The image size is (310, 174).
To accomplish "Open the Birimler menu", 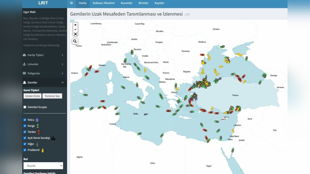I will click(143, 3).
